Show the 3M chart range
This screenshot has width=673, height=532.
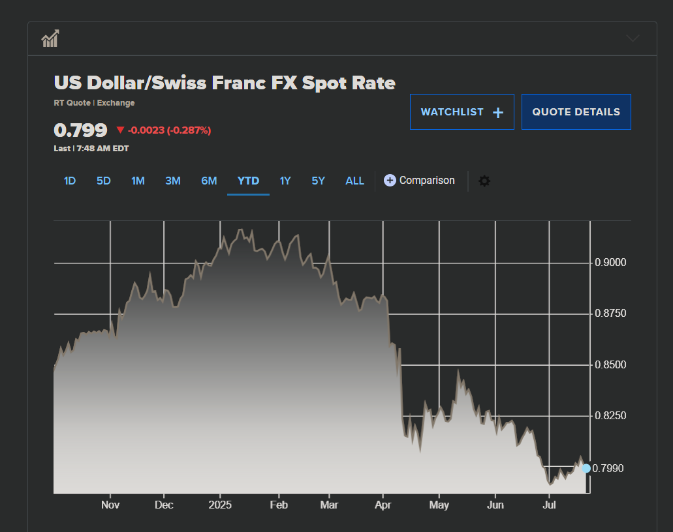pyautogui.click(x=173, y=181)
